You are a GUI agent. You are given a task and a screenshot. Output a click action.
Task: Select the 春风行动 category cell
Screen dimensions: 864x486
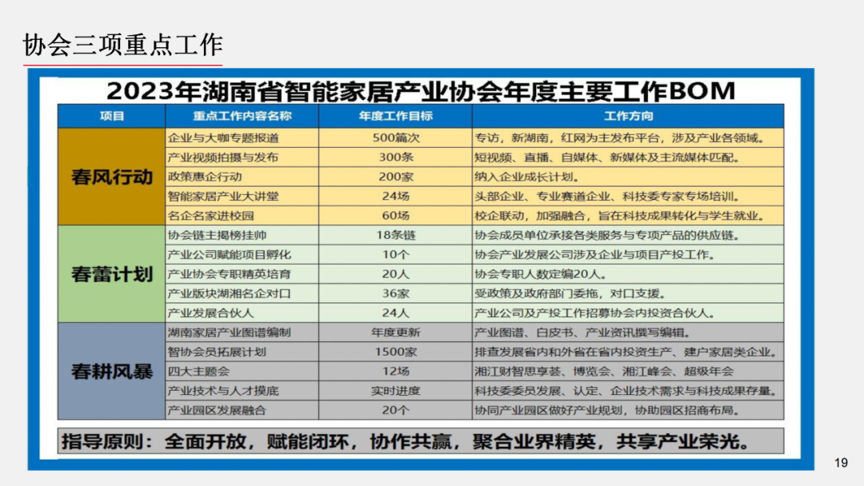[x=111, y=177]
